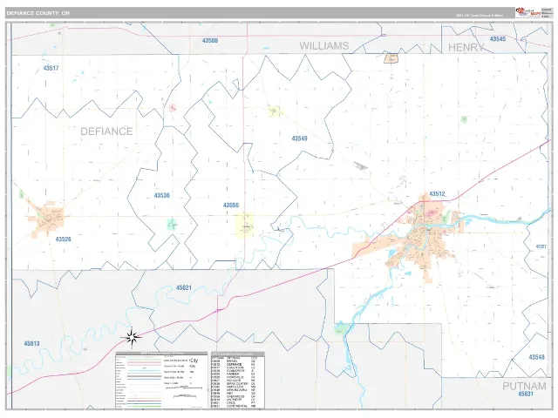Screen dimensions: 558x418
Task: Click the orange Hicksville city area
Action: [48, 219]
